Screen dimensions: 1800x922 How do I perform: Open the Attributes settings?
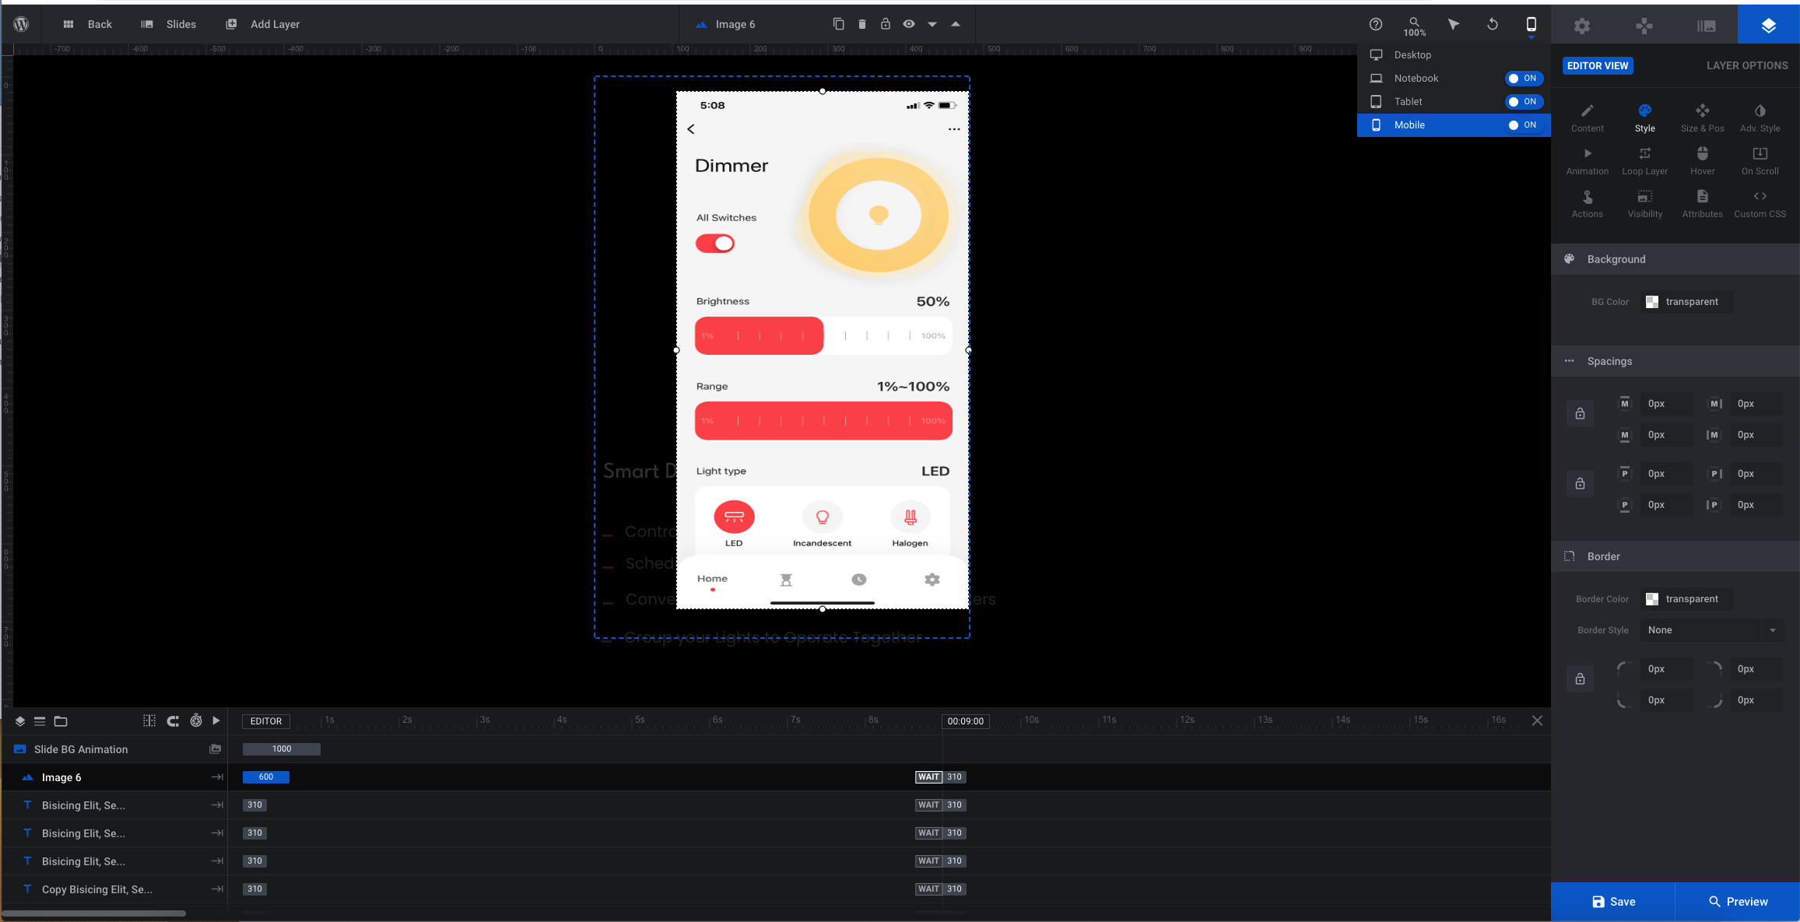(1702, 204)
